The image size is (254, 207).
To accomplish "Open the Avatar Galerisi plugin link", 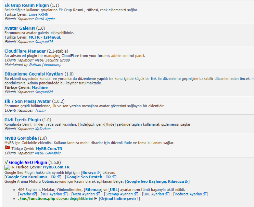I will coord(20,28).
